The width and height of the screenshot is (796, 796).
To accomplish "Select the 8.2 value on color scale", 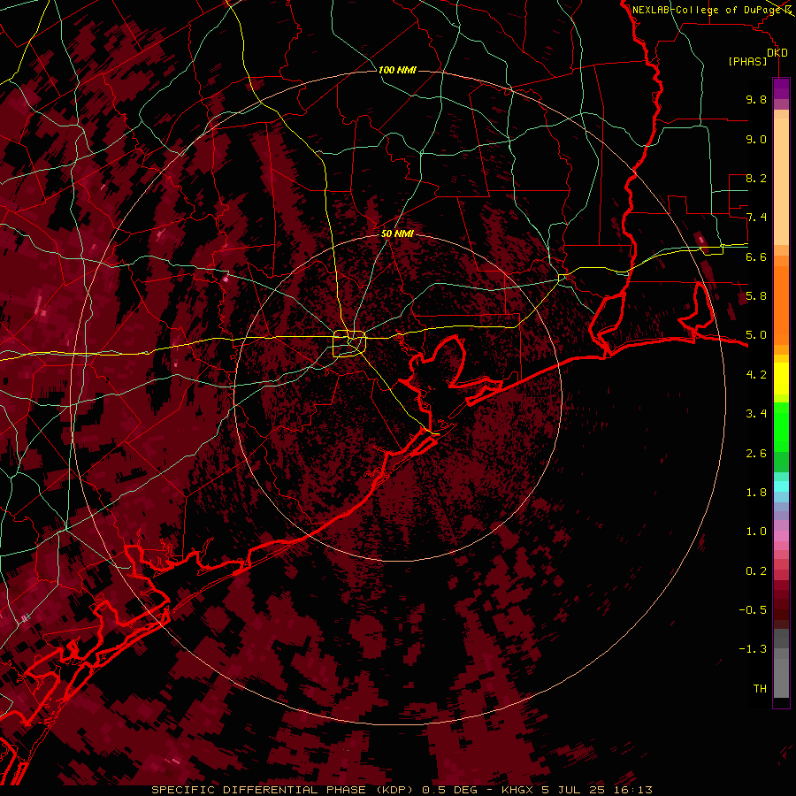I will pos(756,178).
